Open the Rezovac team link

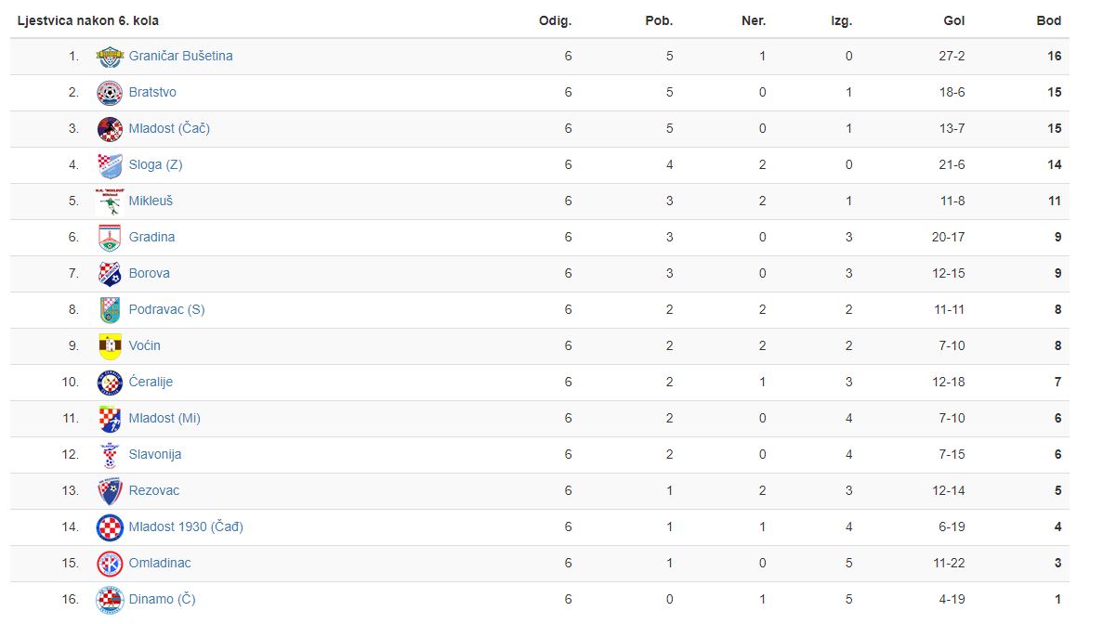coord(154,490)
